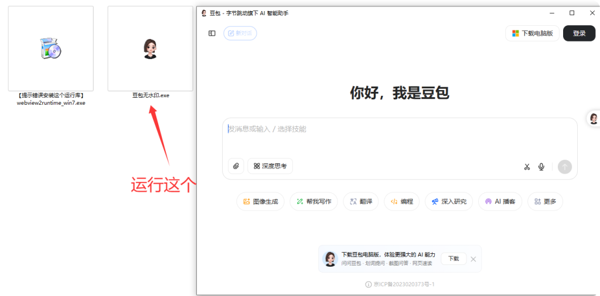The height and width of the screenshot is (296, 600).
Task: Close the 豆包 window
Action: coord(592,13)
